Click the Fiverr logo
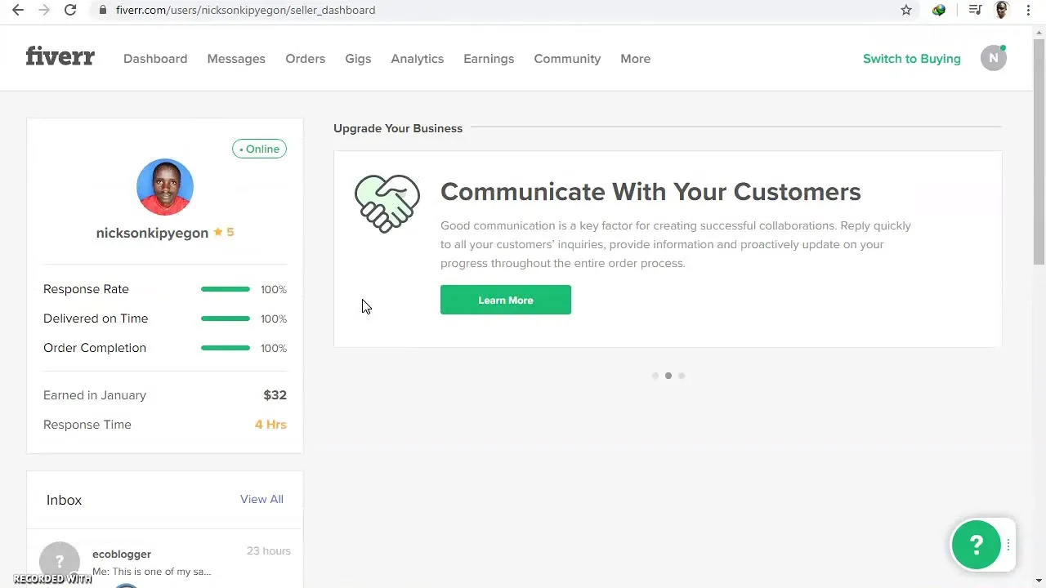Screen dimensions: 1046x588 (60, 57)
